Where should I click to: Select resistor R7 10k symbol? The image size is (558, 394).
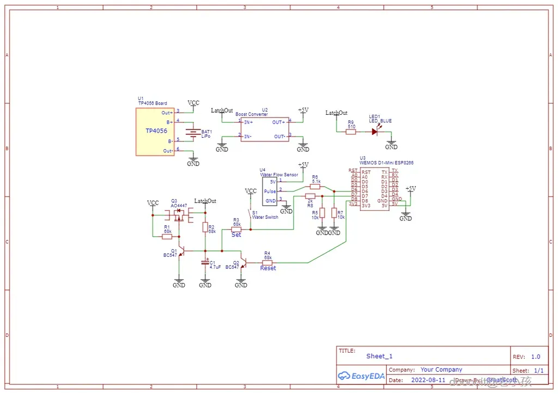(x=334, y=213)
